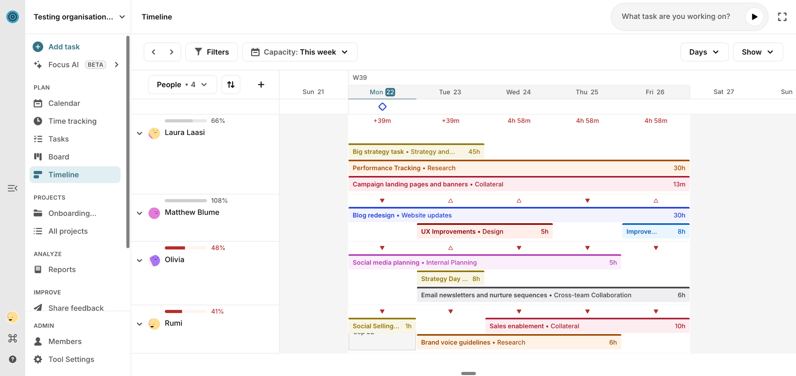This screenshot has height=376, width=796.
Task: Open Capacity: This week dropdown
Action: tap(300, 52)
